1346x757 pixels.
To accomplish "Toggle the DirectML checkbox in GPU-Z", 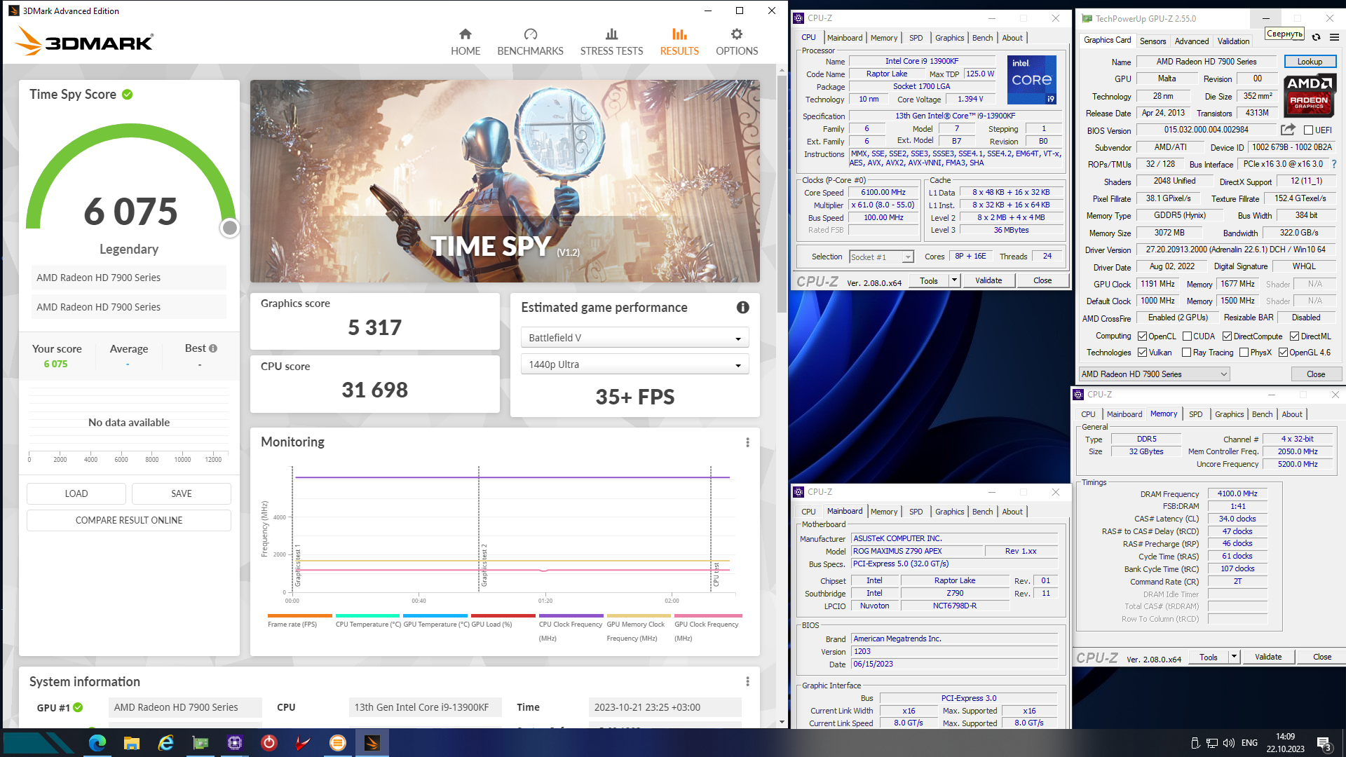I will click(1294, 336).
